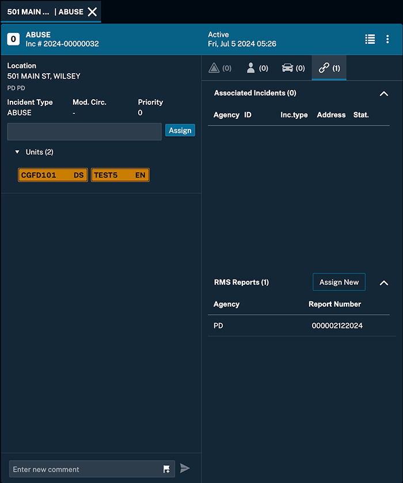Open the list view icon in header
This screenshot has height=483, width=403.
pos(370,39)
